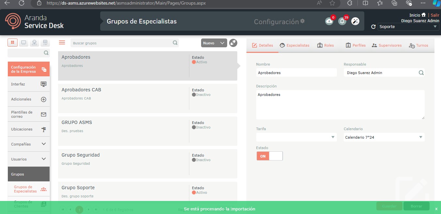Toggle the hamburger menu above the group list
The image size is (441, 214).
coord(62,42)
